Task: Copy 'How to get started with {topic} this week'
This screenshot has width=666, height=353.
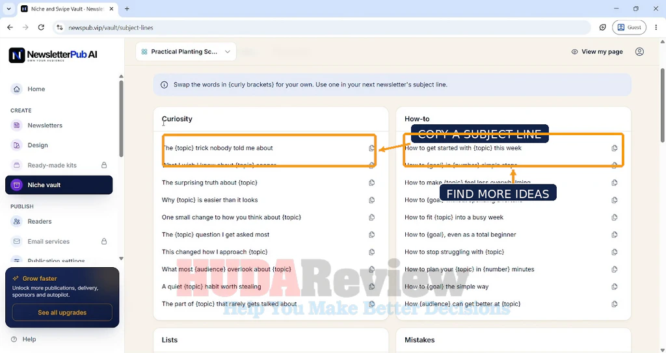Action: click(614, 148)
